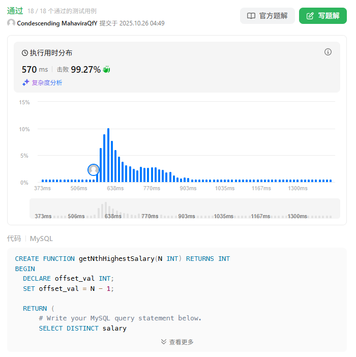
Task: Click the green 写题解 button
Action: [x=323, y=16]
